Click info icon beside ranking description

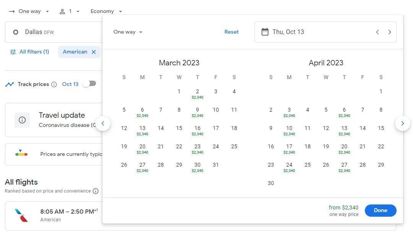(x=96, y=191)
